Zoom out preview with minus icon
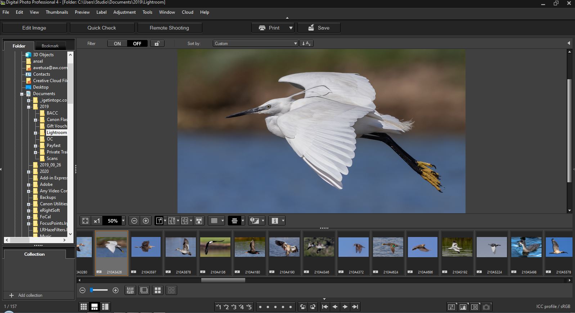This screenshot has width=575, height=313. pyautogui.click(x=134, y=221)
